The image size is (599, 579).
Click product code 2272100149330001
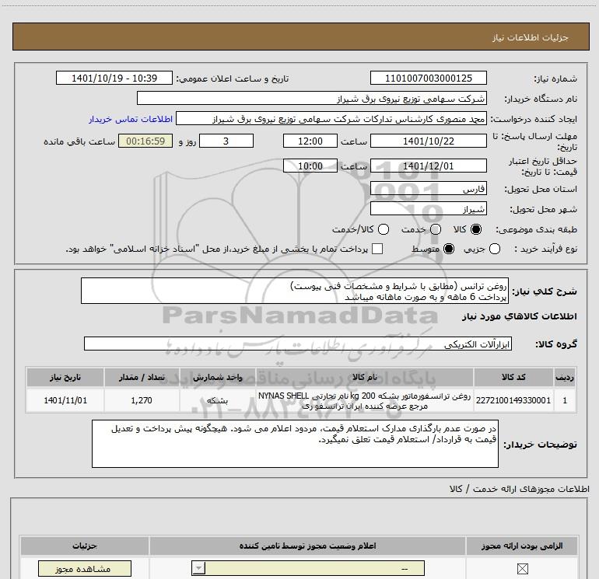(513, 400)
